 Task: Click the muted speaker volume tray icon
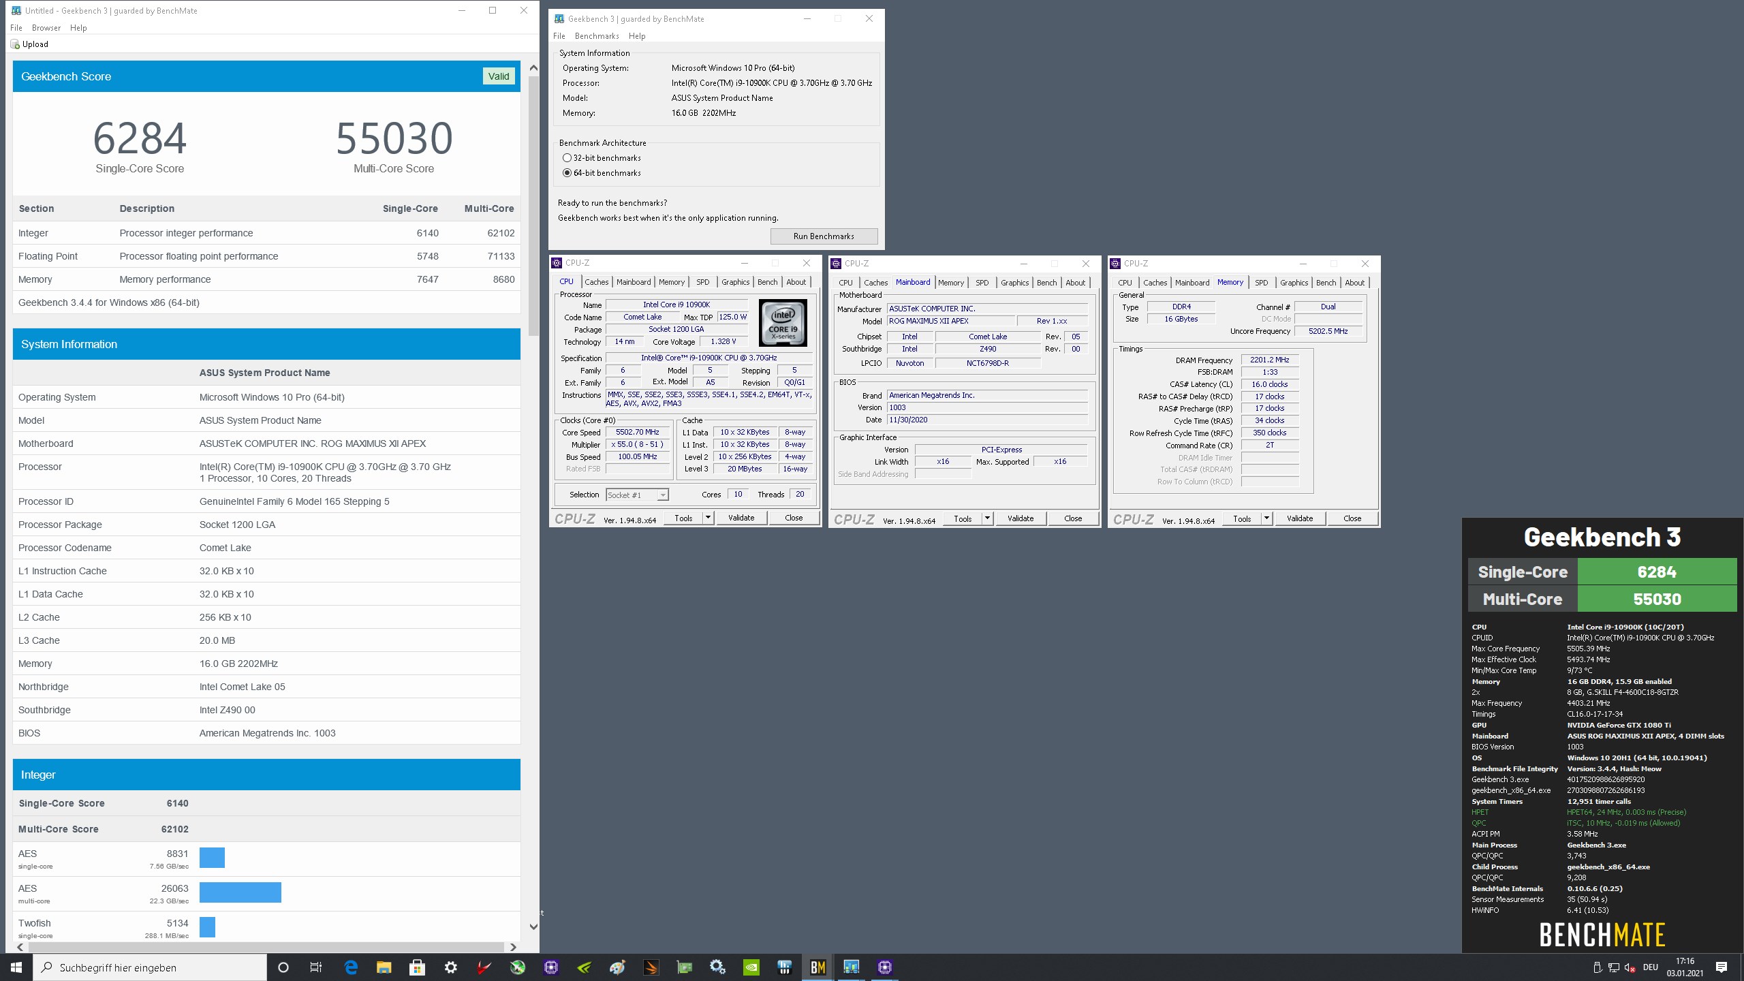click(1630, 967)
